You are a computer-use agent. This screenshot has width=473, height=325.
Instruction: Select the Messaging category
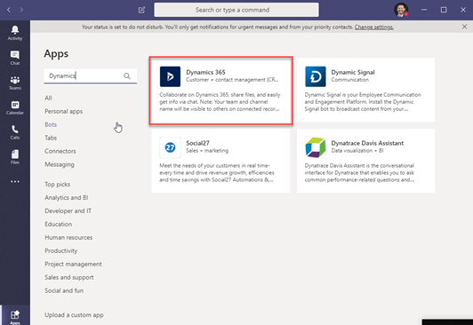pos(60,164)
